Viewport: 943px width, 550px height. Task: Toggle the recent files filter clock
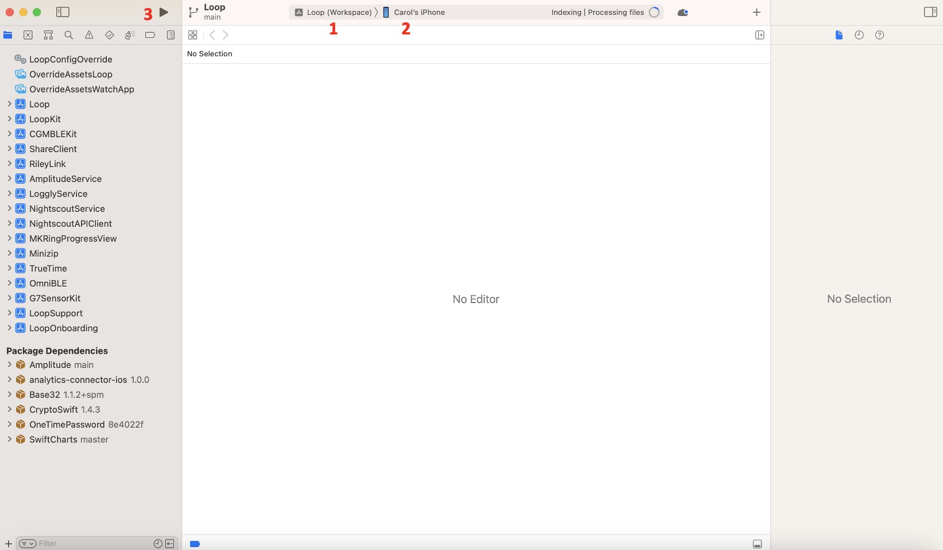point(158,544)
